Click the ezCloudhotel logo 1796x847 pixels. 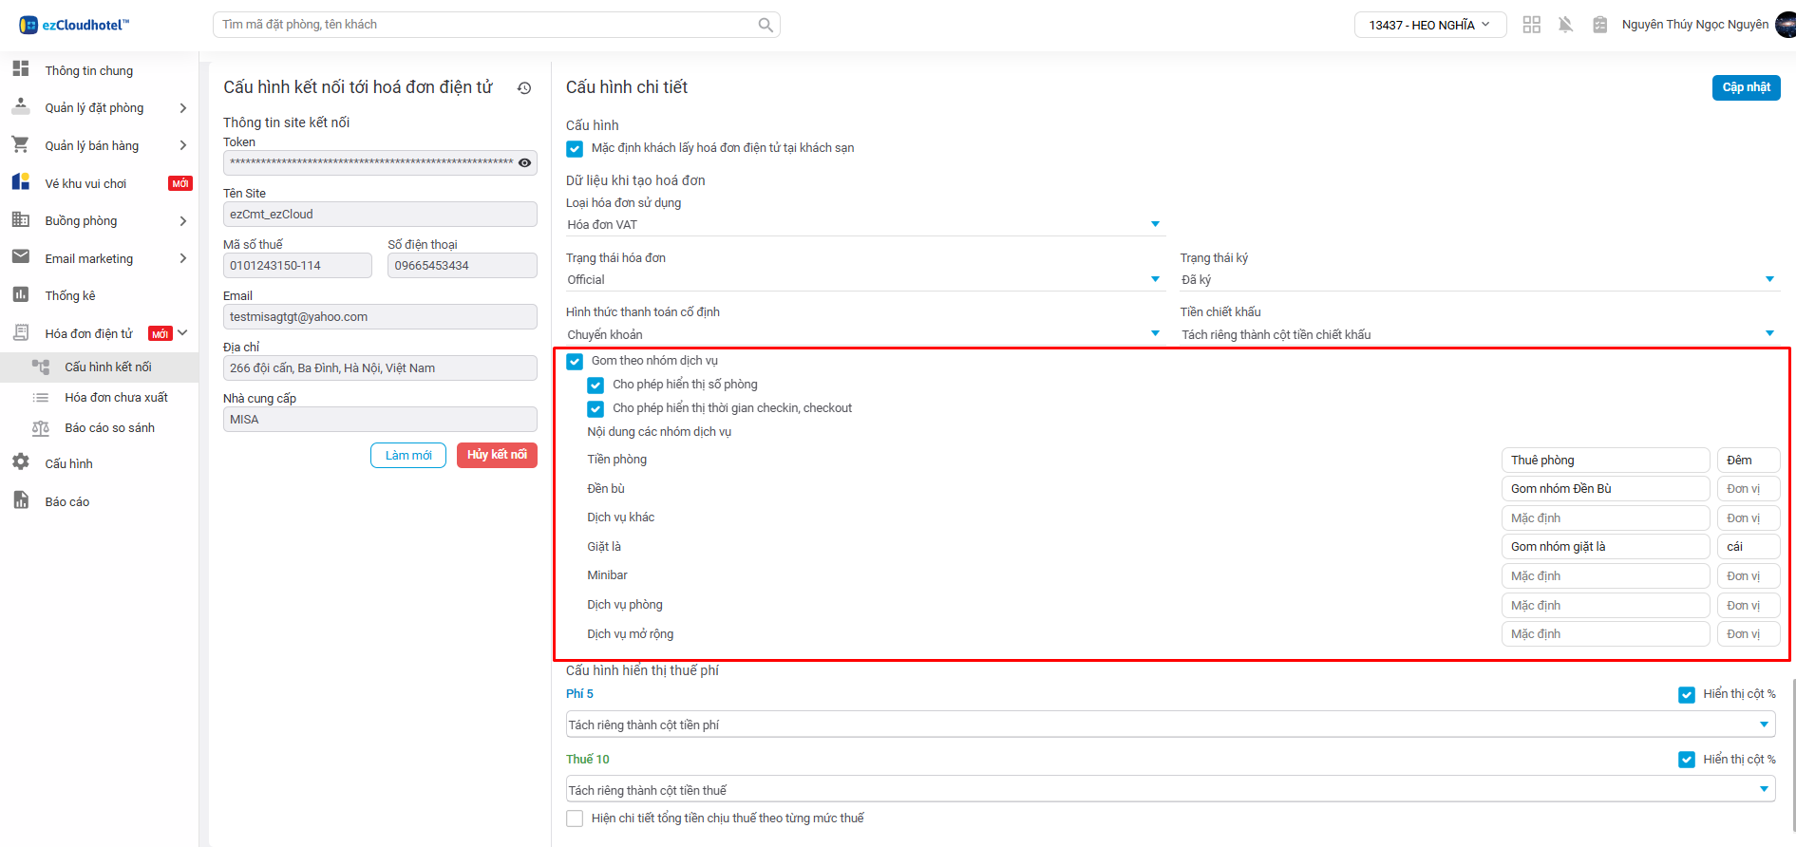[x=74, y=25]
